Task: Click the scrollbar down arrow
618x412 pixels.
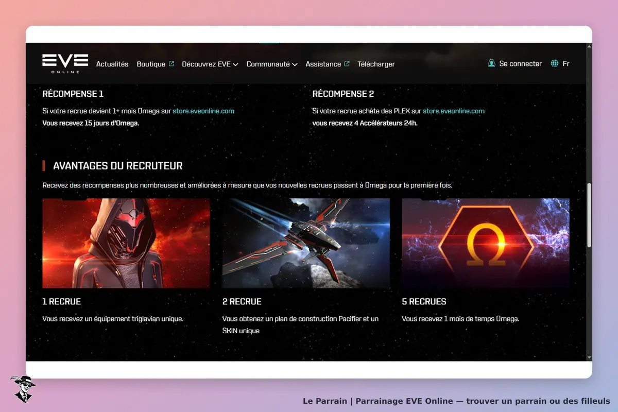Action: click(x=589, y=357)
